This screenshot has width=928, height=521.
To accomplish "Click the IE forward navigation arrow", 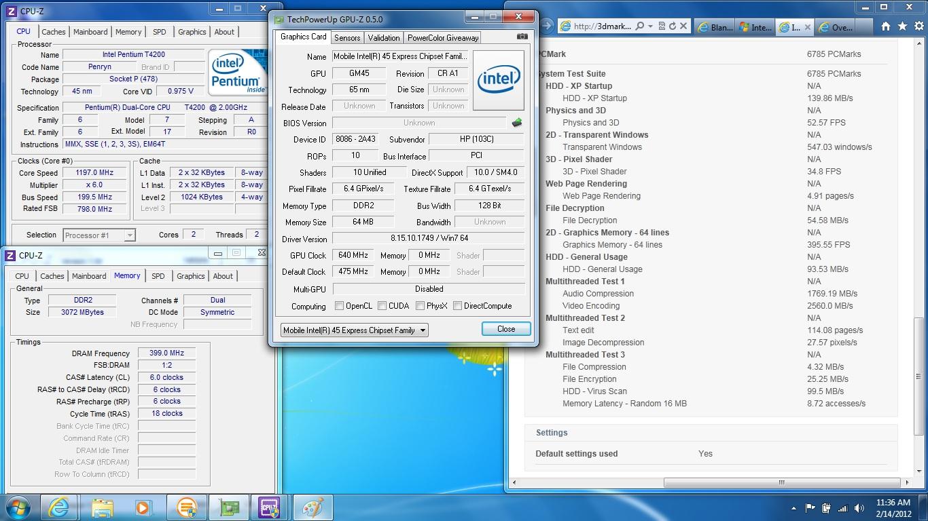I will tap(548, 26).
